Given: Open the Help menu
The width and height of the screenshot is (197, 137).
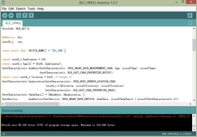Looking at the screenshot, I should click(x=40, y=9).
